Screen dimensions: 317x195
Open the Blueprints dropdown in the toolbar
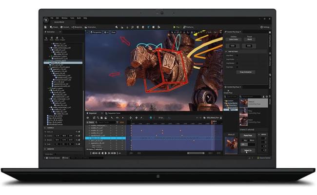click(77, 27)
